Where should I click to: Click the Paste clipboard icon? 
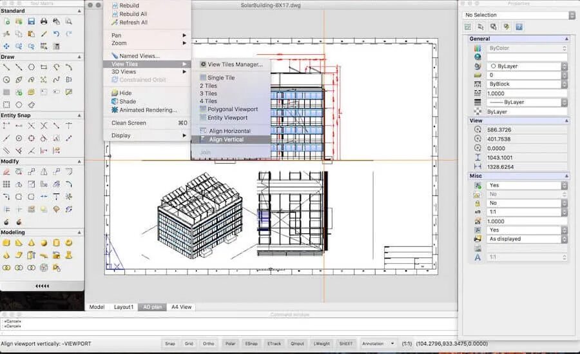coord(32,34)
